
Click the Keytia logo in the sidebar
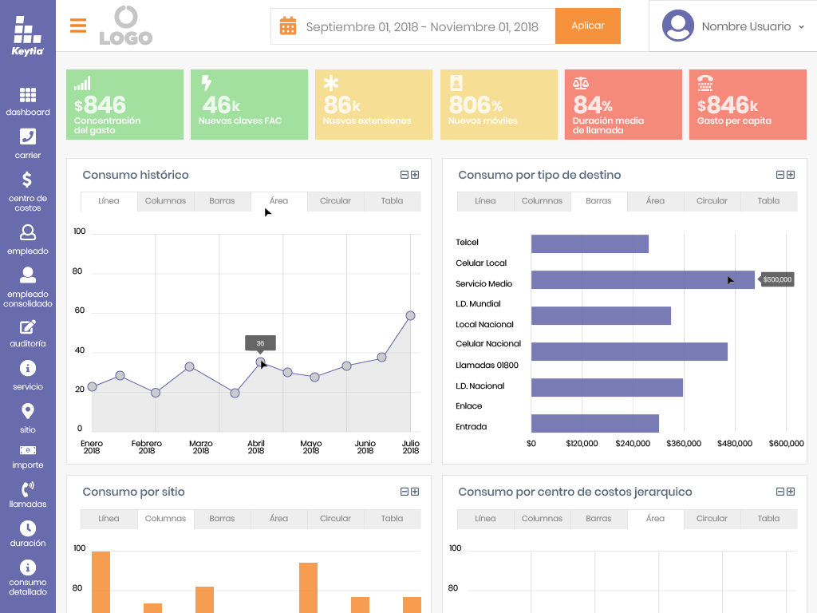pyautogui.click(x=28, y=35)
